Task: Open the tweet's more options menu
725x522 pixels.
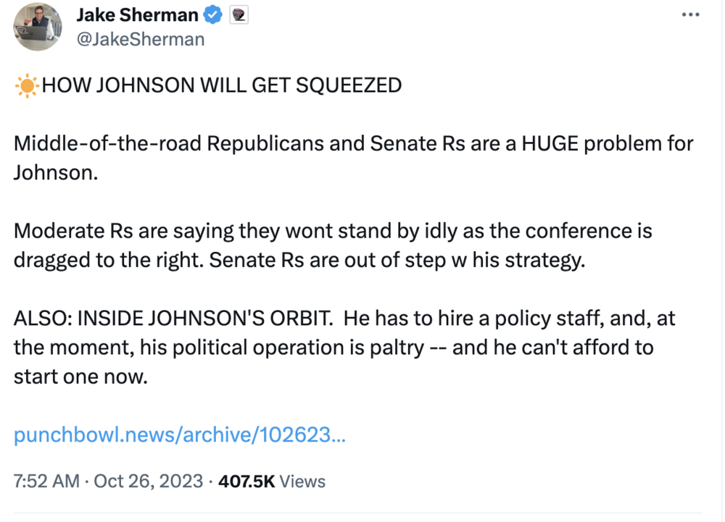Action: tap(692, 15)
